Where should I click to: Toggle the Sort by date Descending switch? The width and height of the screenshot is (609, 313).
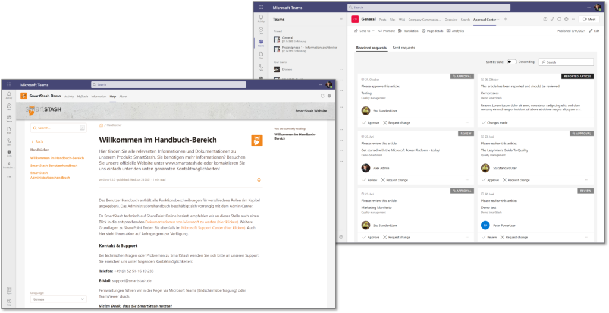click(x=511, y=62)
